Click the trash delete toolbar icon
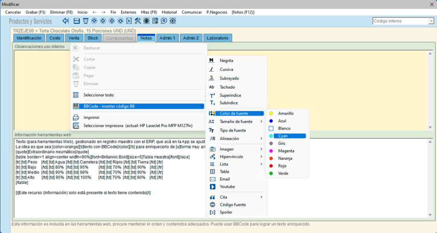The height and width of the screenshot is (233, 437). pos(85,21)
